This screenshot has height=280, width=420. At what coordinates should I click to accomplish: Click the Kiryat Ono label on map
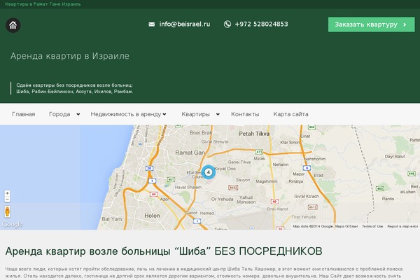(x=225, y=169)
